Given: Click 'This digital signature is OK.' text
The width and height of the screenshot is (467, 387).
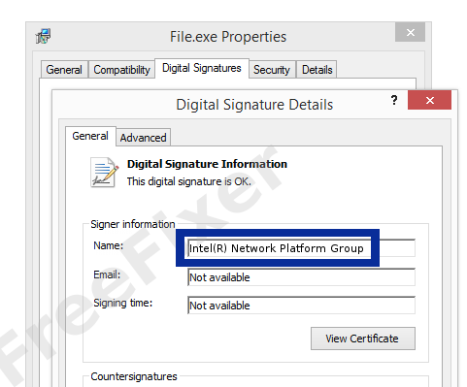Looking at the screenshot, I should (x=189, y=181).
